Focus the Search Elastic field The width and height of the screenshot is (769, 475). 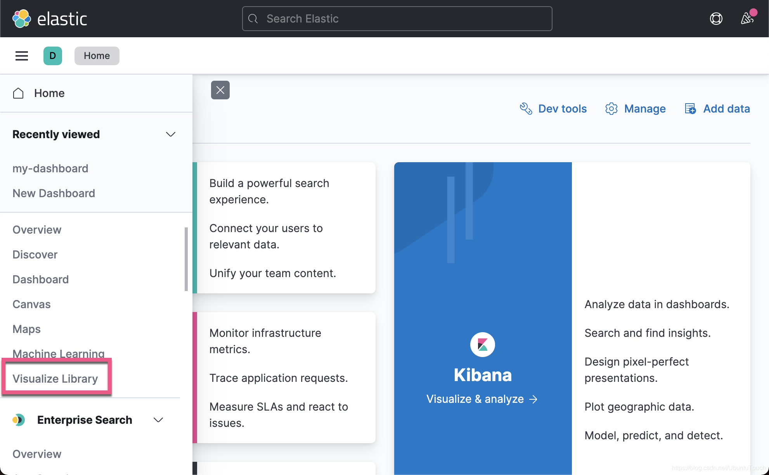tap(397, 19)
